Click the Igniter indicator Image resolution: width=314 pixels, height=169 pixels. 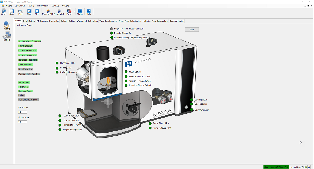click(21, 96)
